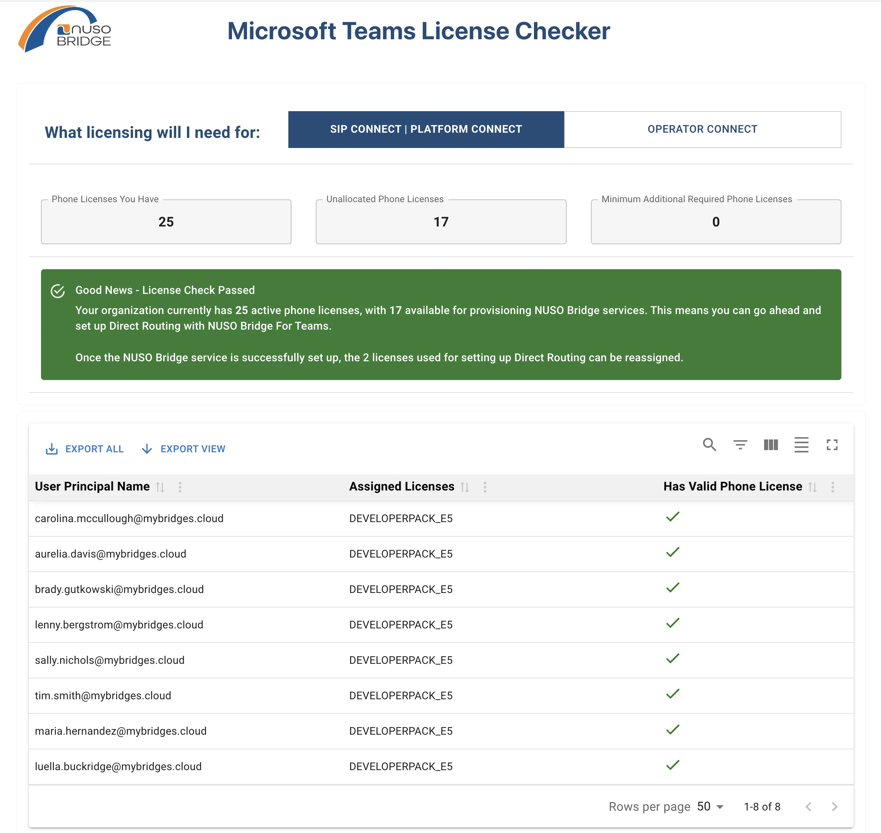This screenshot has height=833, width=881.
Task: Click the 1-8 of 8 pagination text
Action: tap(762, 807)
